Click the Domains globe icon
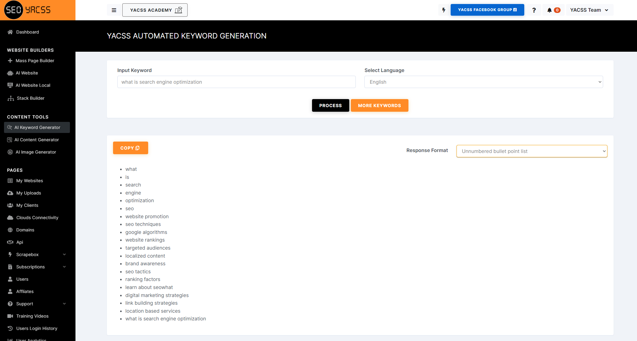 (10, 230)
